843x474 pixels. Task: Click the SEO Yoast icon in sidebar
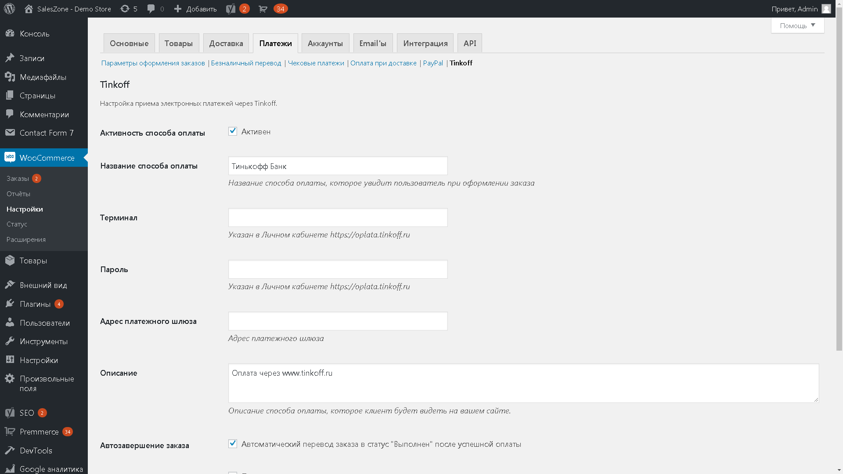tap(10, 413)
